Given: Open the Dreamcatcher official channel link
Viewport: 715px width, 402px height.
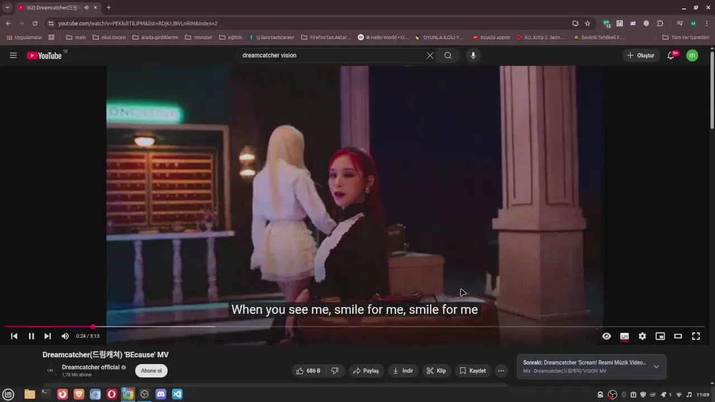Looking at the screenshot, I should click(x=90, y=367).
